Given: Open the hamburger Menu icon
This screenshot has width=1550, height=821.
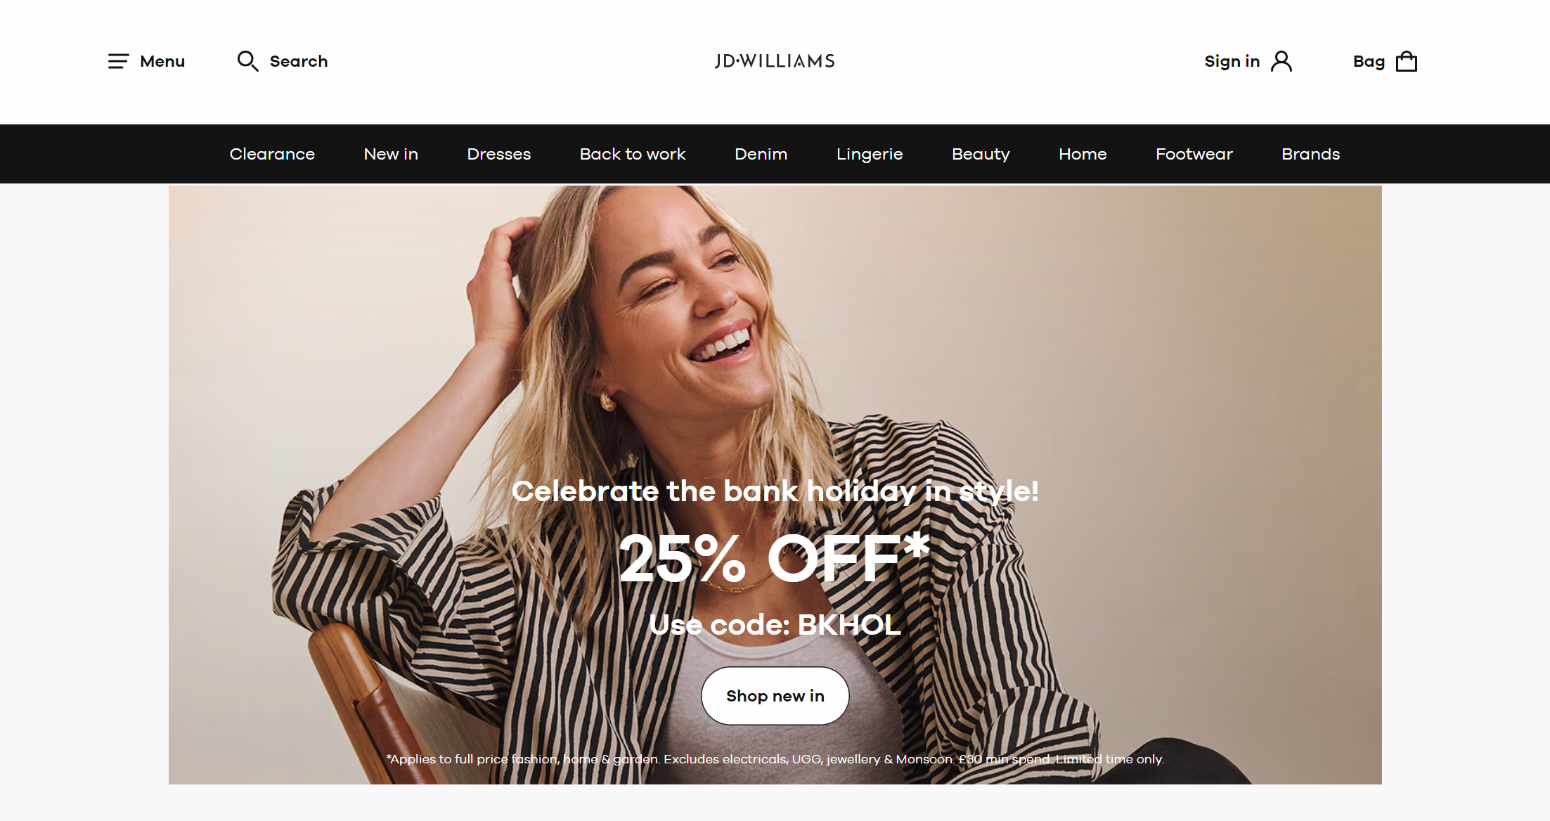Looking at the screenshot, I should click(118, 61).
